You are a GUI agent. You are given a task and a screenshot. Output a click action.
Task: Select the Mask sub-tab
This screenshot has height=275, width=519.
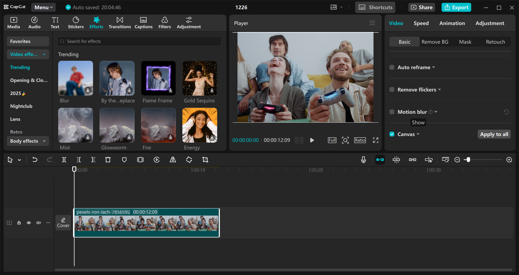[465, 42]
